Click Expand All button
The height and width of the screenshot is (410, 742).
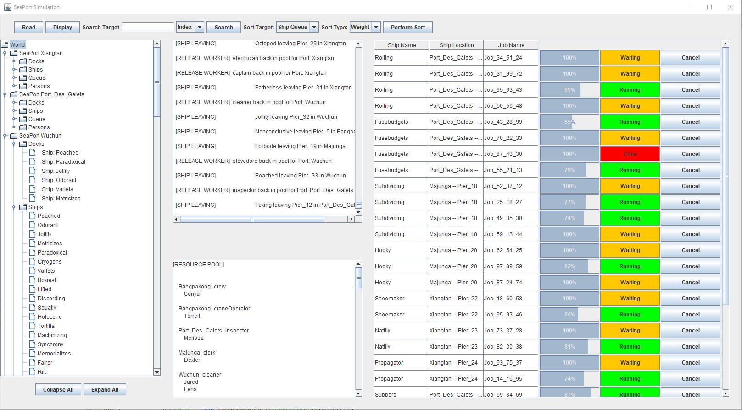click(105, 389)
